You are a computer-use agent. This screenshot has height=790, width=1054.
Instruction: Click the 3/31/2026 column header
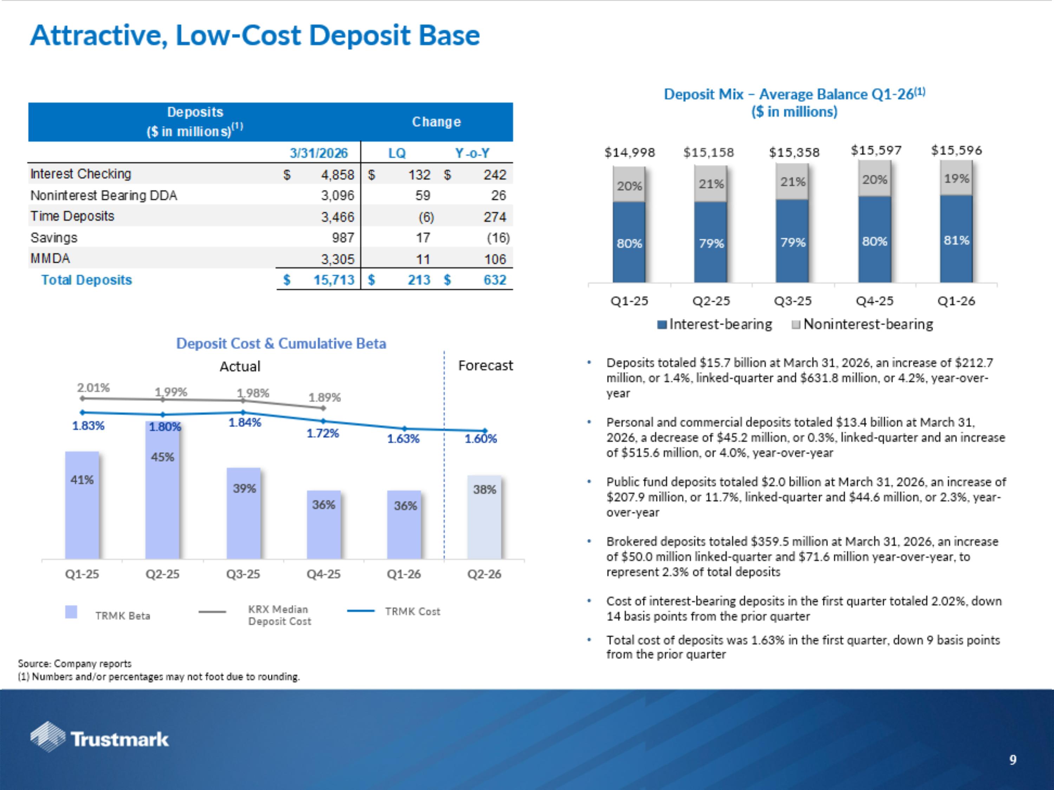click(x=318, y=153)
